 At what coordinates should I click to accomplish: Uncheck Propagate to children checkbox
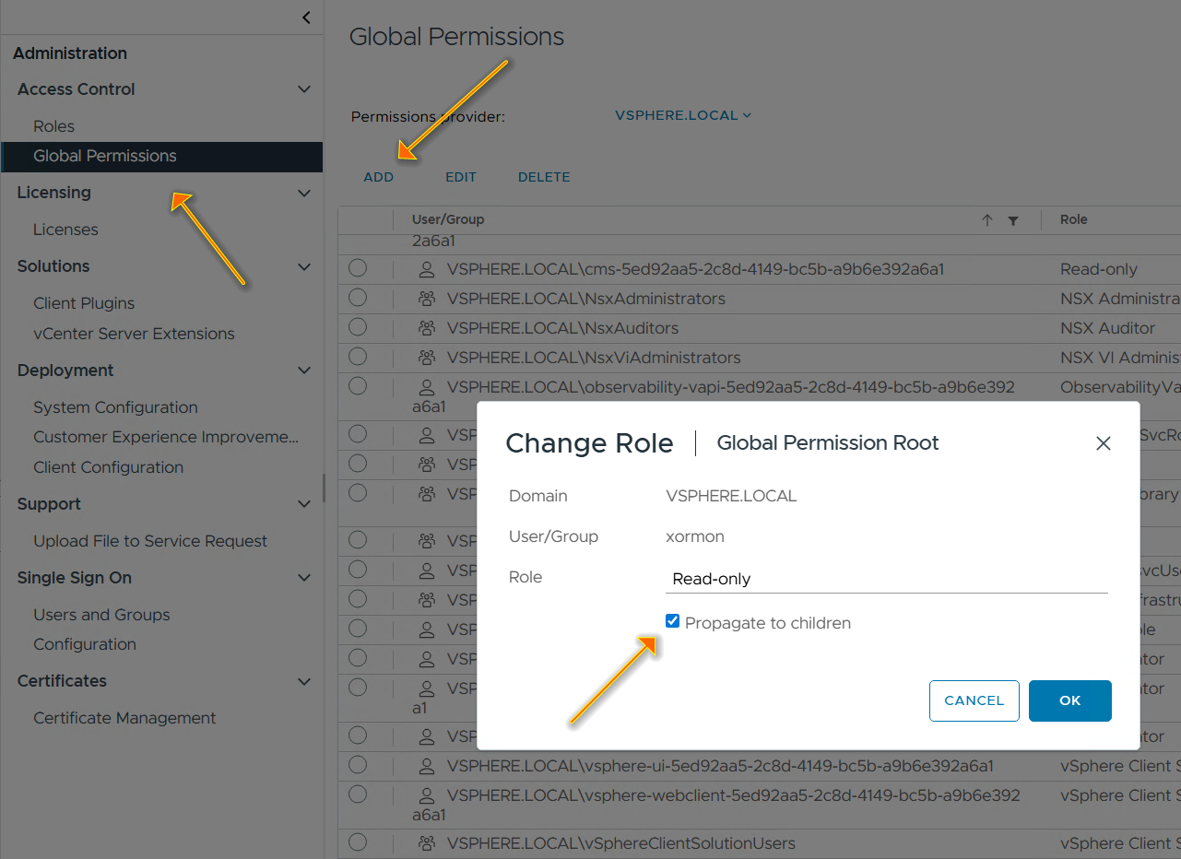coord(672,622)
